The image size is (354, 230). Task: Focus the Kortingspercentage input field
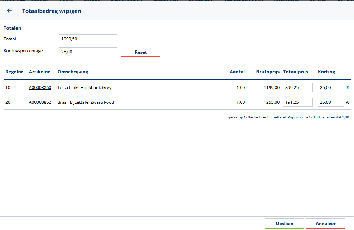pyautogui.click(x=88, y=52)
